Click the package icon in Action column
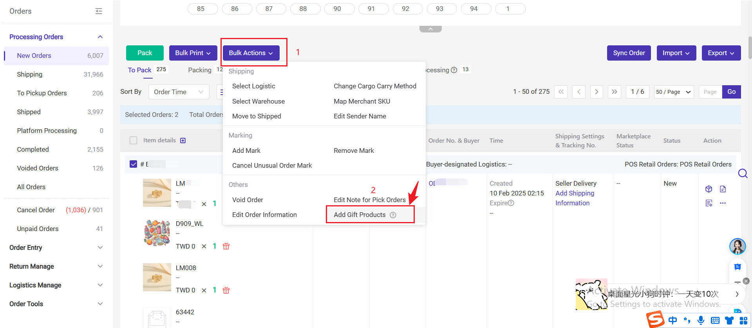752x328 pixels. 709,189
